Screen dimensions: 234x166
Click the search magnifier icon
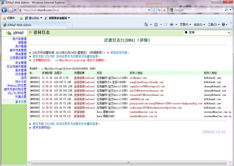(x=226, y=10)
